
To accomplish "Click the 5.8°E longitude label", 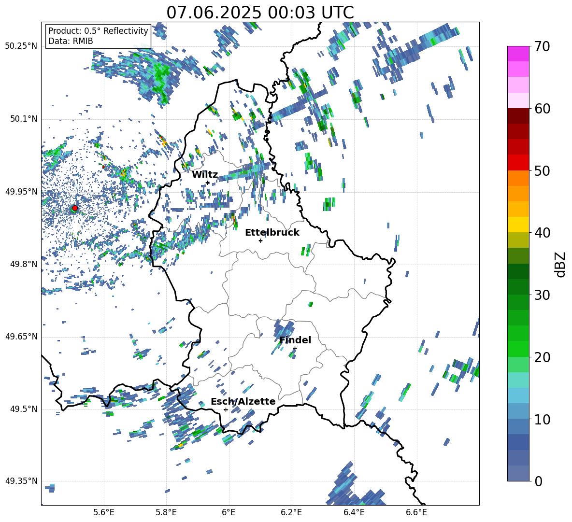I will [x=166, y=512].
